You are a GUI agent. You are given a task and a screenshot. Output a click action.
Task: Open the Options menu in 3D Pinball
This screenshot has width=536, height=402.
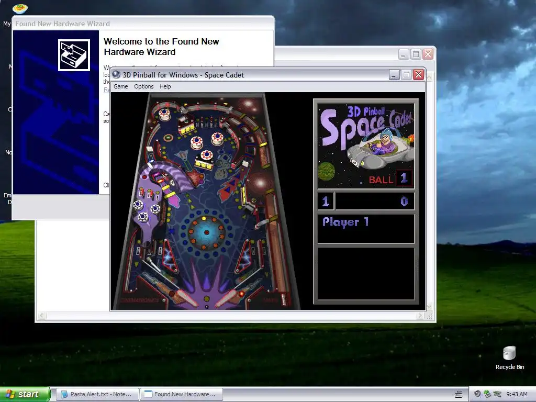(143, 86)
